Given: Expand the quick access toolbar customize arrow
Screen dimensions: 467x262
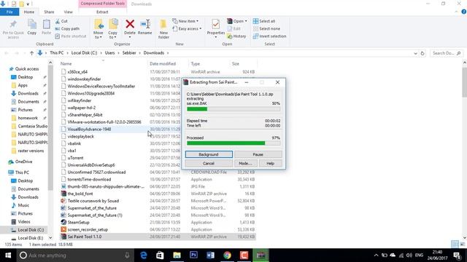Looking at the screenshot, I should 28,4.
